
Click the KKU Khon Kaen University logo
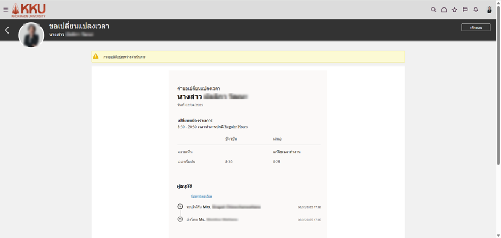29,10
